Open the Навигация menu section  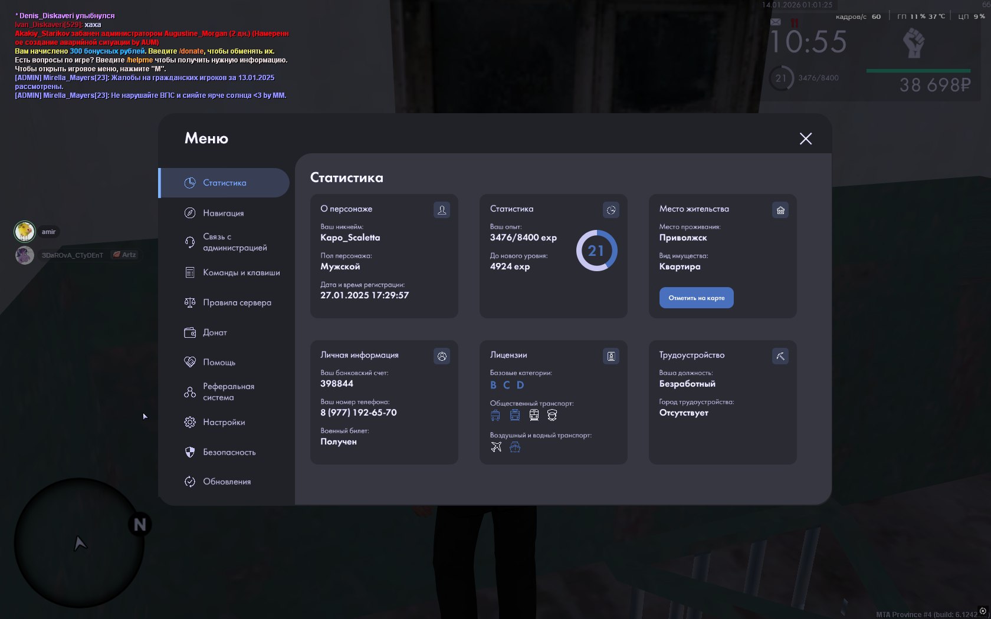point(223,213)
